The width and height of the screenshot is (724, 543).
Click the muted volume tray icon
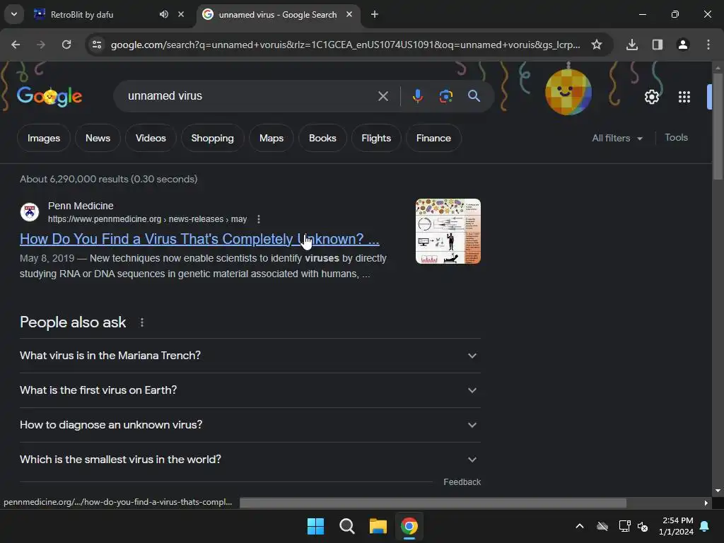click(x=643, y=526)
